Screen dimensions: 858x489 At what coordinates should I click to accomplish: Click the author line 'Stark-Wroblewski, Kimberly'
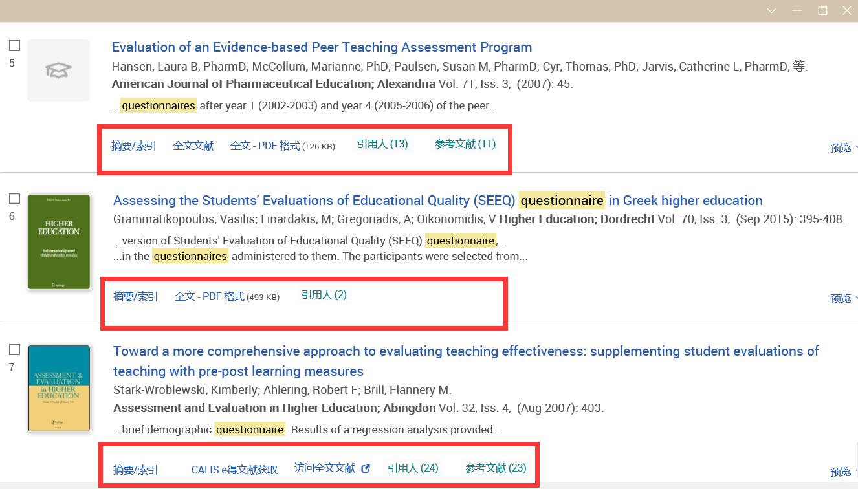(x=282, y=390)
